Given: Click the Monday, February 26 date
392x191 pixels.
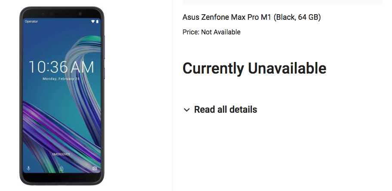Looking at the screenshot, I should (x=61, y=79).
